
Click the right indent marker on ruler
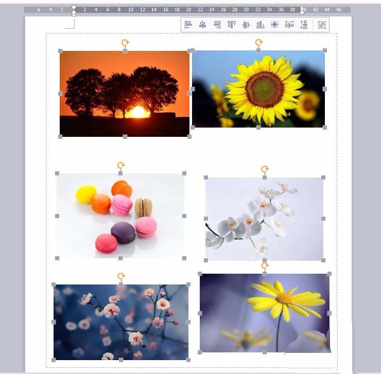click(302, 11)
